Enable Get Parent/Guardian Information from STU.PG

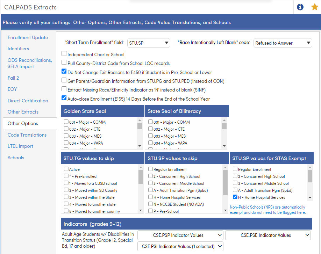64,80
